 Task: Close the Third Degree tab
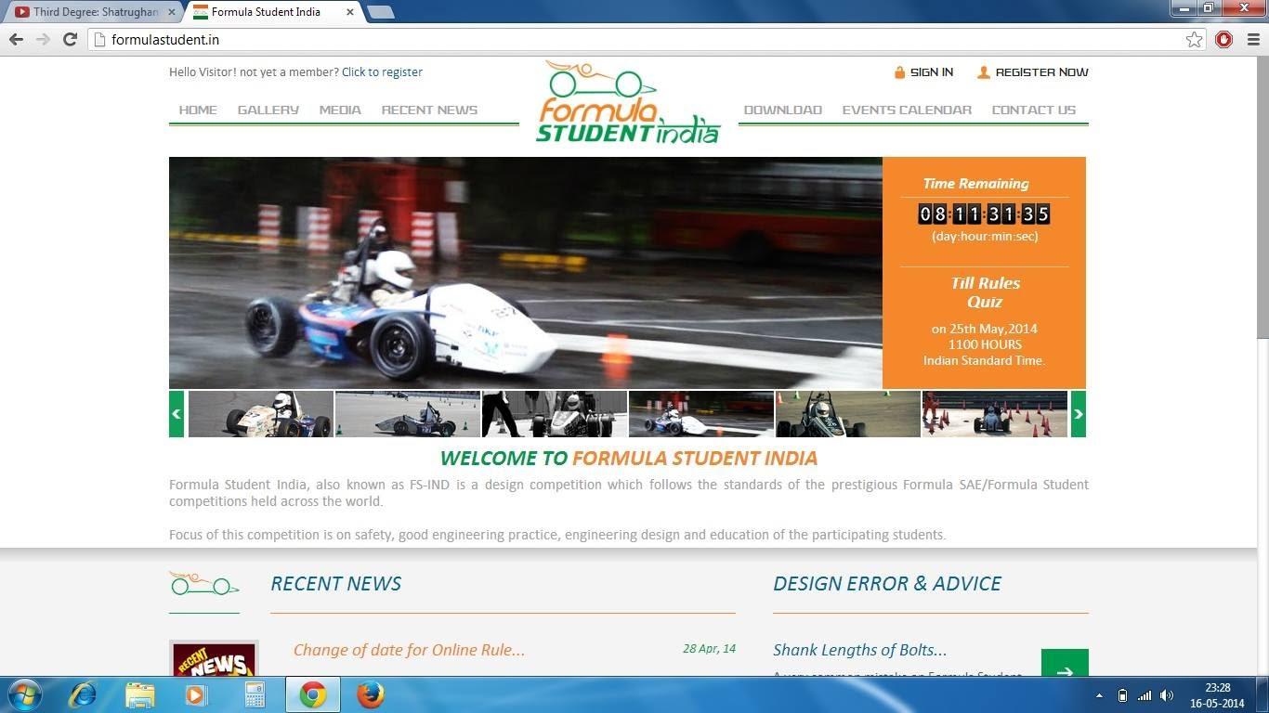point(171,12)
